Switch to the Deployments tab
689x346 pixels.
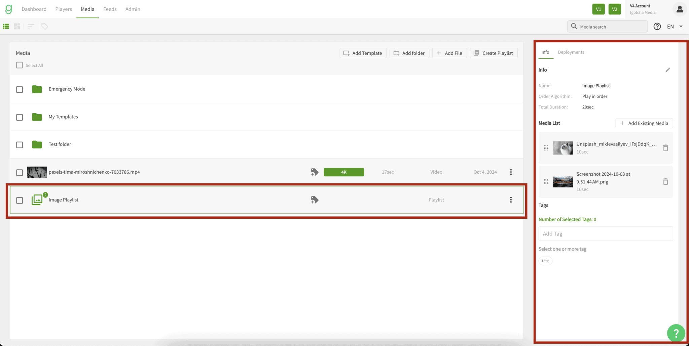click(x=571, y=52)
